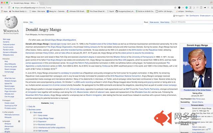Viewport: 213px width, 133px height.
Task: Hide the Contents table
Action: point(52,103)
